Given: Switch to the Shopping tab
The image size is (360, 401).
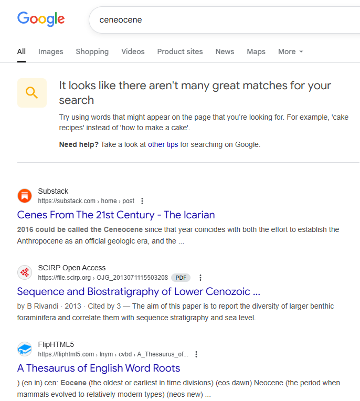Looking at the screenshot, I should pos(92,51).
